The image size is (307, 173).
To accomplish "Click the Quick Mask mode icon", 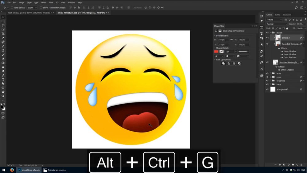I will tap(3, 113).
